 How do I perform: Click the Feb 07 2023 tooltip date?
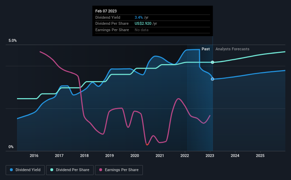pyautogui.click(x=106, y=11)
